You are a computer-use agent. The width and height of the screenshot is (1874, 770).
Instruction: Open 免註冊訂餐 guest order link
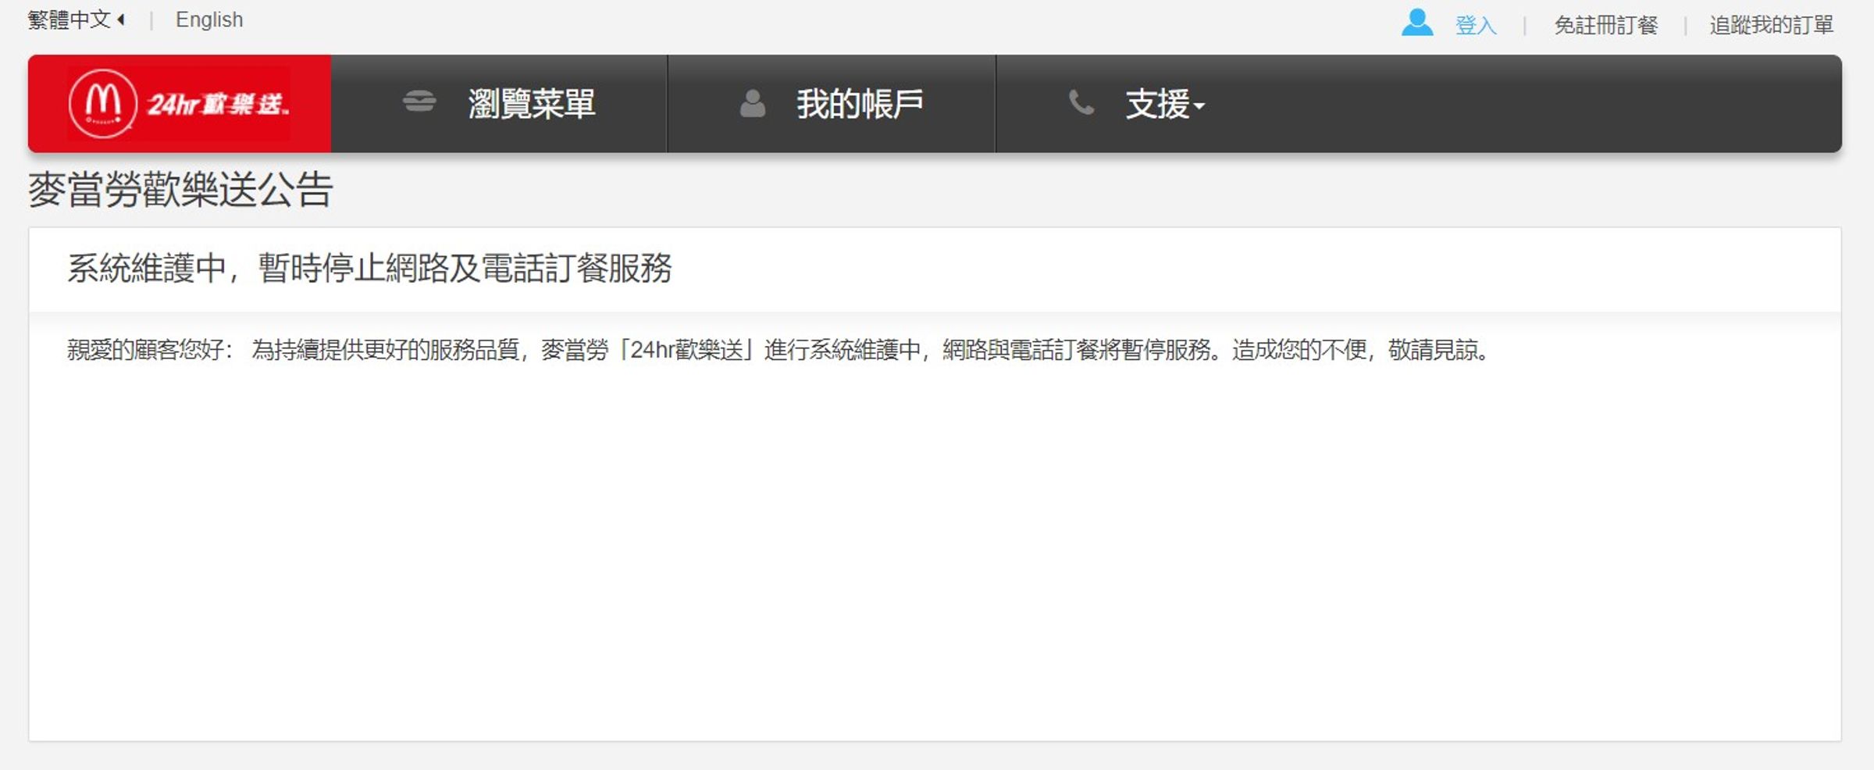(1606, 25)
